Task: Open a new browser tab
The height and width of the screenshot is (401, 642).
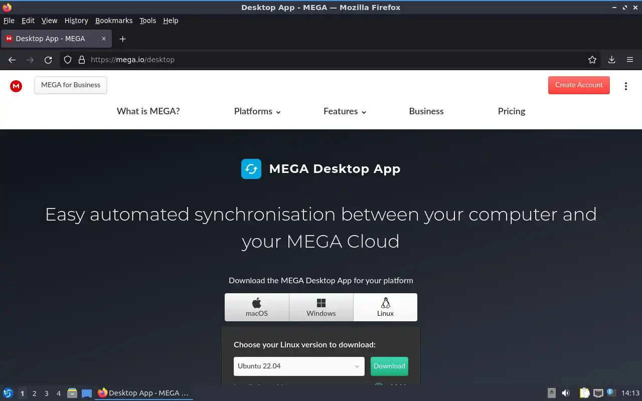Action: click(122, 39)
